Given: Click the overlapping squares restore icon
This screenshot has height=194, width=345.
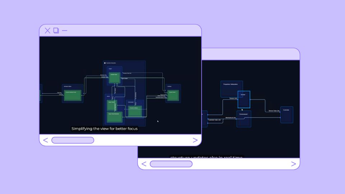Looking at the screenshot, I should click(56, 31).
